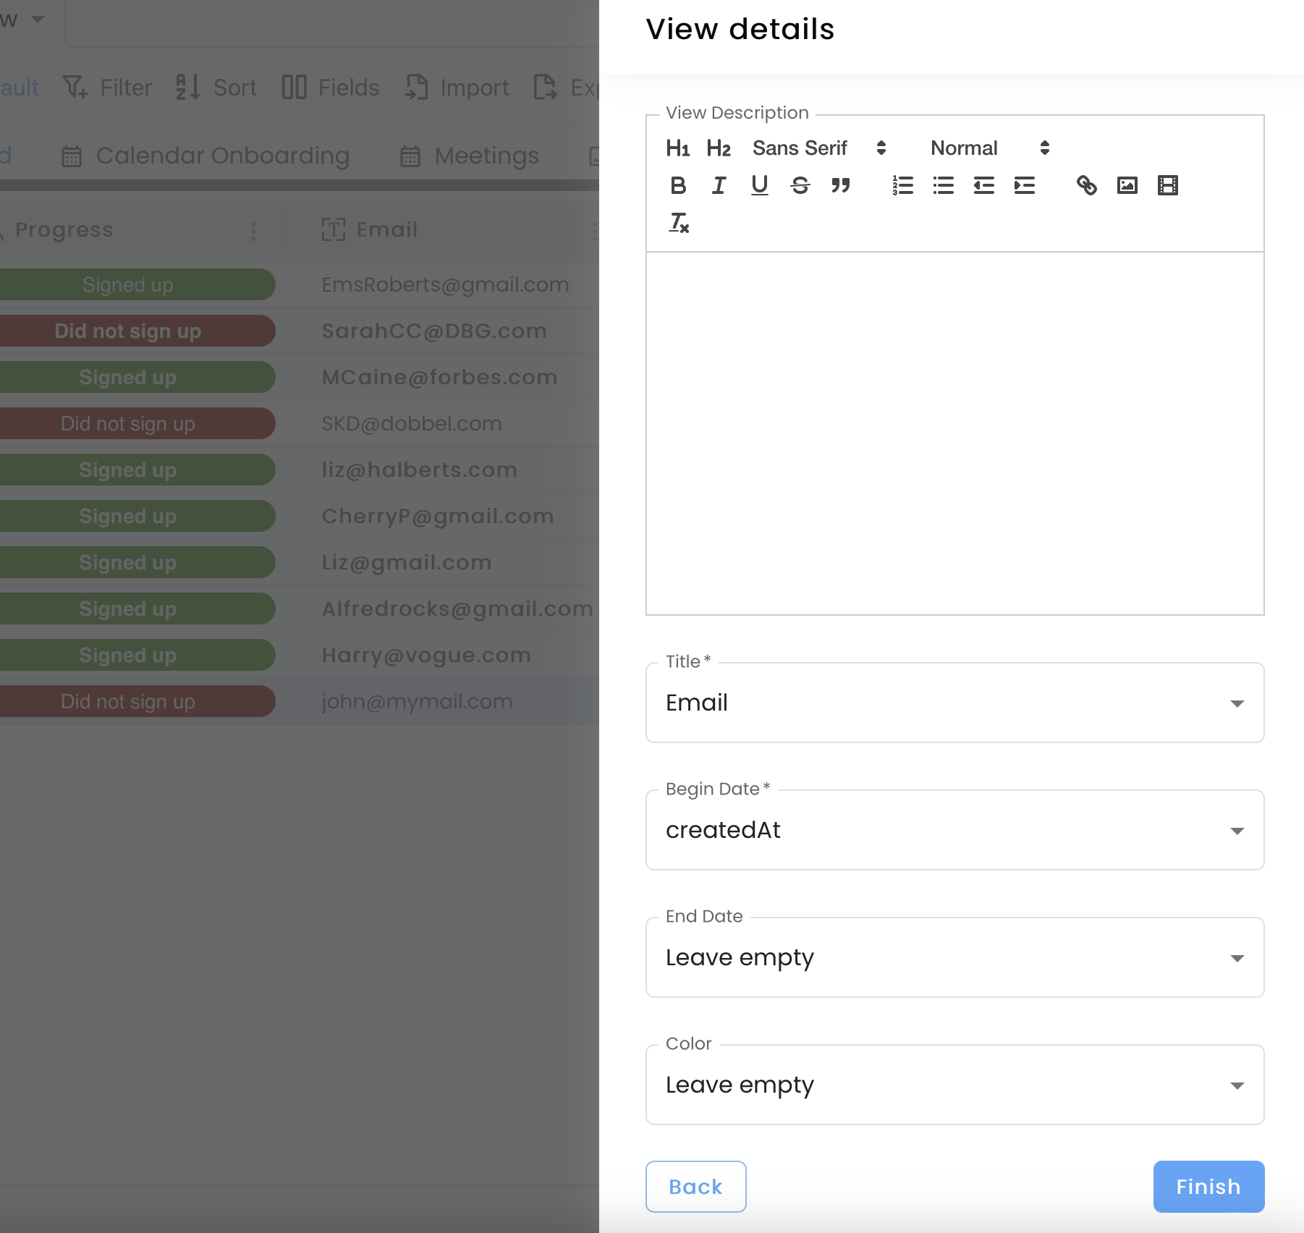This screenshot has width=1304, height=1233.
Task: Insert a video into the description
Action: coord(1167,185)
